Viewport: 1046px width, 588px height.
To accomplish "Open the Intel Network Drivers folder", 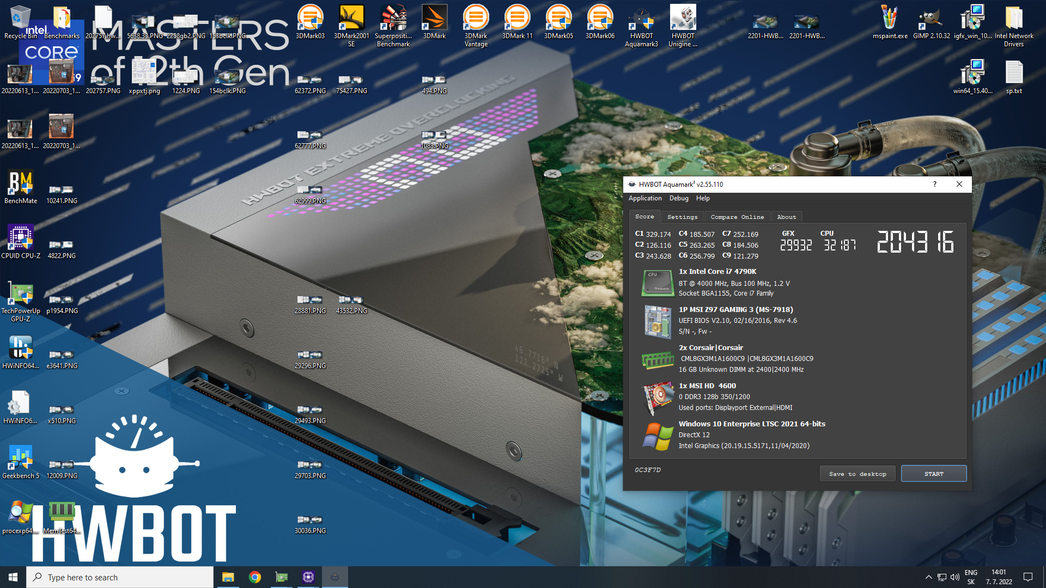I will pyautogui.click(x=1014, y=26).
